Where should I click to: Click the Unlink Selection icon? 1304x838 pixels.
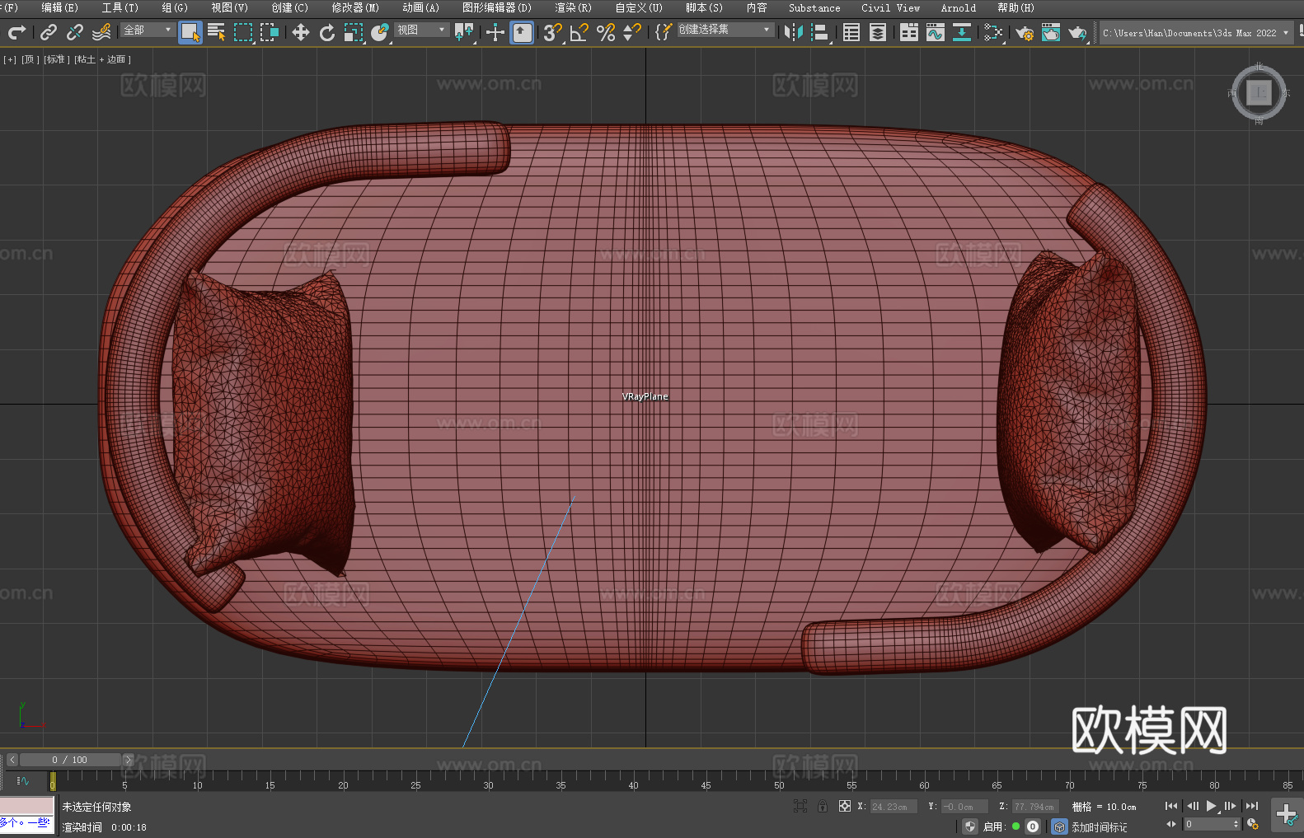pyautogui.click(x=75, y=32)
